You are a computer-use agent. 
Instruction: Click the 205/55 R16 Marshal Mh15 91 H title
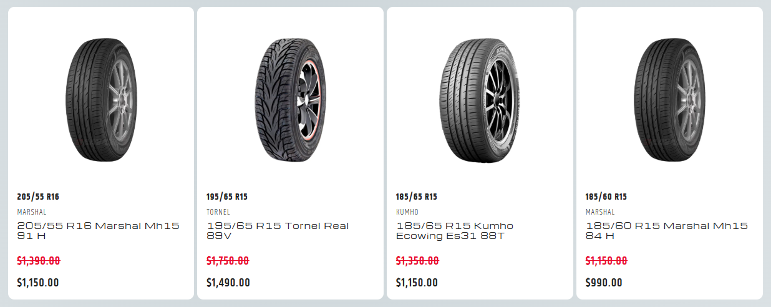98,231
